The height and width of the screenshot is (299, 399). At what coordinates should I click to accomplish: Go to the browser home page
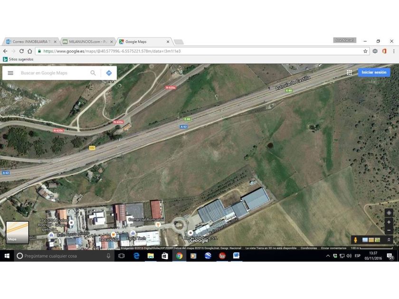[30, 51]
